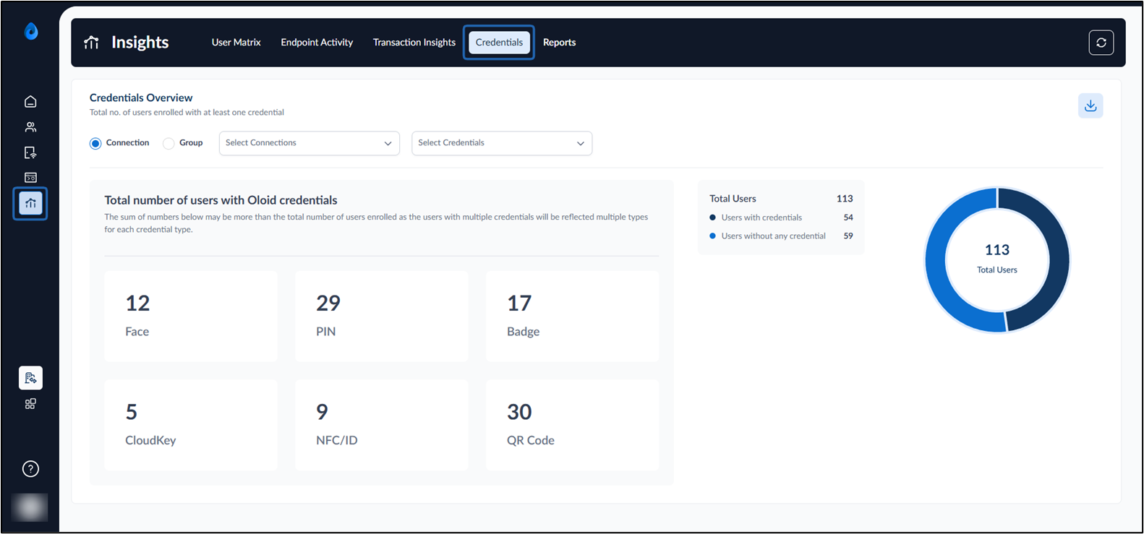The height and width of the screenshot is (534, 1144).
Task: Open the apps grid sidebar icon
Action: click(x=30, y=404)
